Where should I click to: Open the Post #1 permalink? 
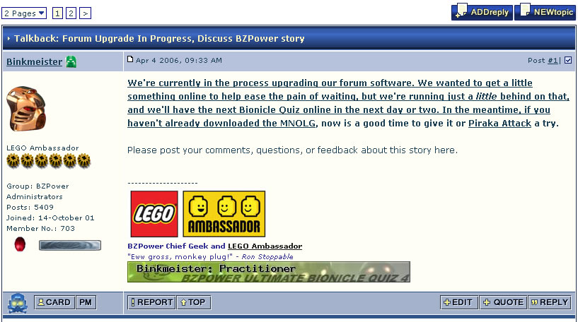pos(553,61)
